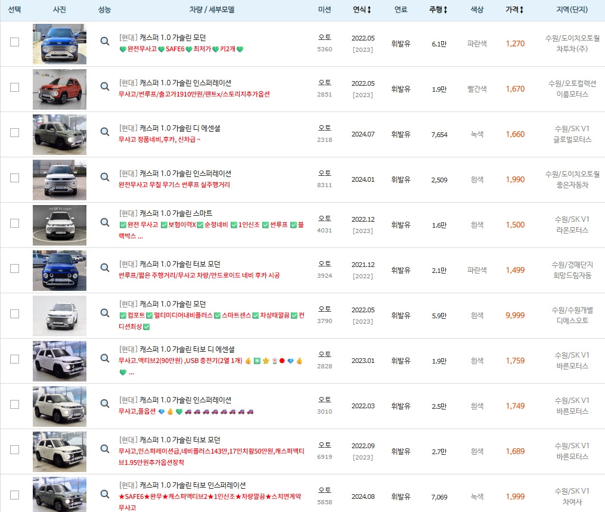The height and width of the screenshot is (512, 605).
Task: Click mileage value 7,654
Action: [439, 135]
